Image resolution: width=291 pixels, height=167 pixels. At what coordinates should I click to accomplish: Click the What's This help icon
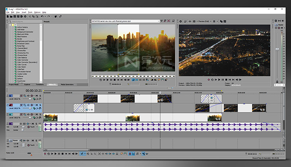coord(60,16)
